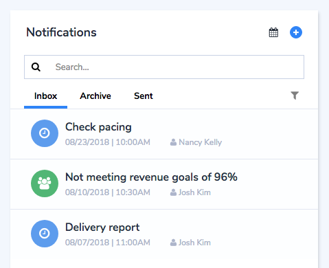This screenshot has height=268, width=329.
Task: Click the clock icon beside Delivery report
Action: [45, 234]
